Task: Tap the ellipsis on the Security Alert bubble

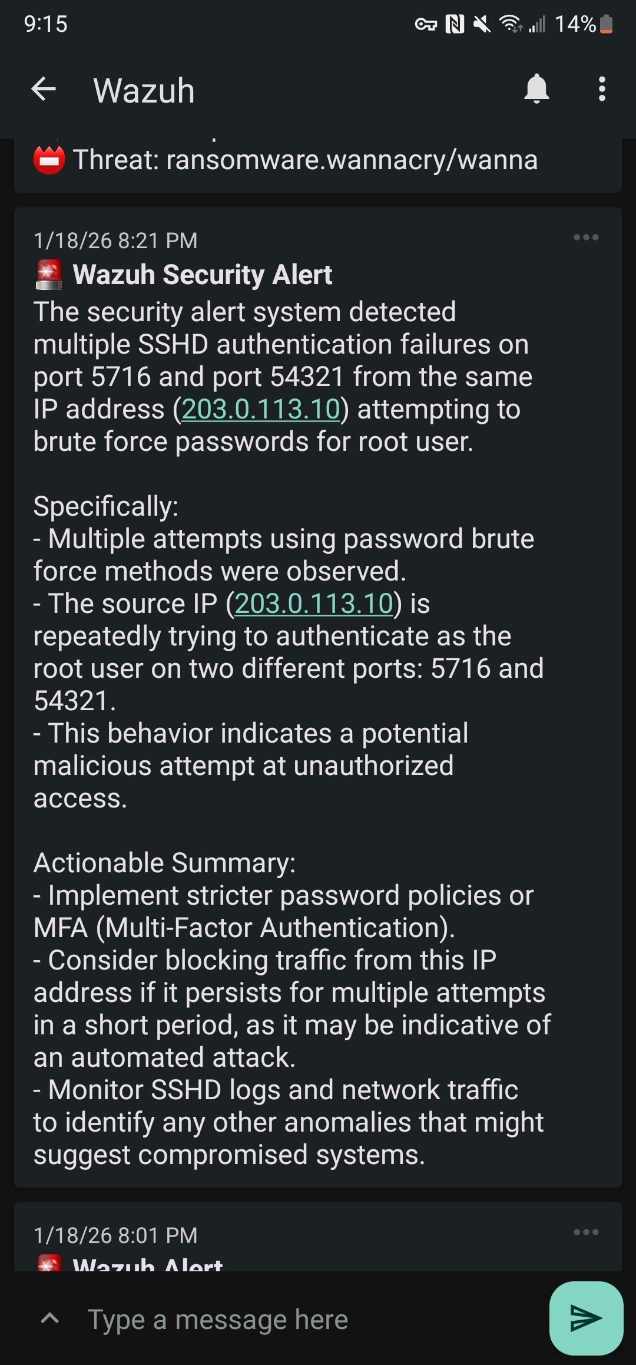Action: (x=585, y=237)
